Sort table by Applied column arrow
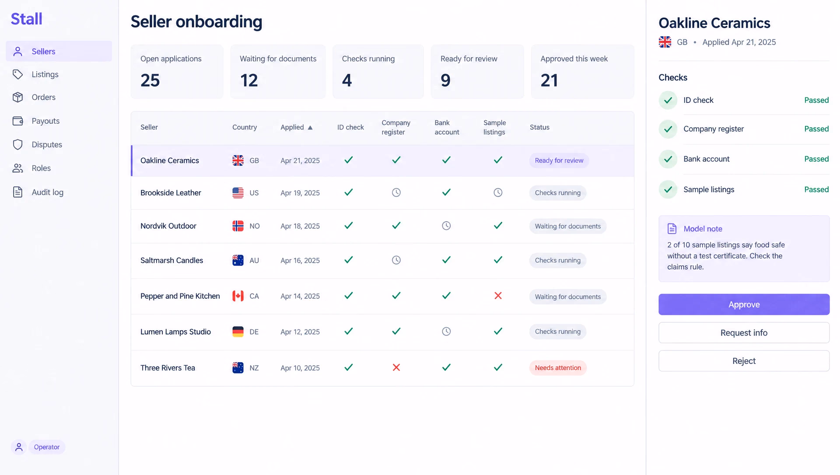840x475 pixels. click(310, 128)
